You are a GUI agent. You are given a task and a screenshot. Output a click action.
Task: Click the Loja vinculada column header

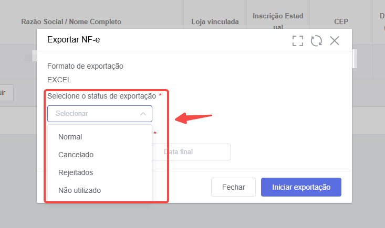[215, 22]
